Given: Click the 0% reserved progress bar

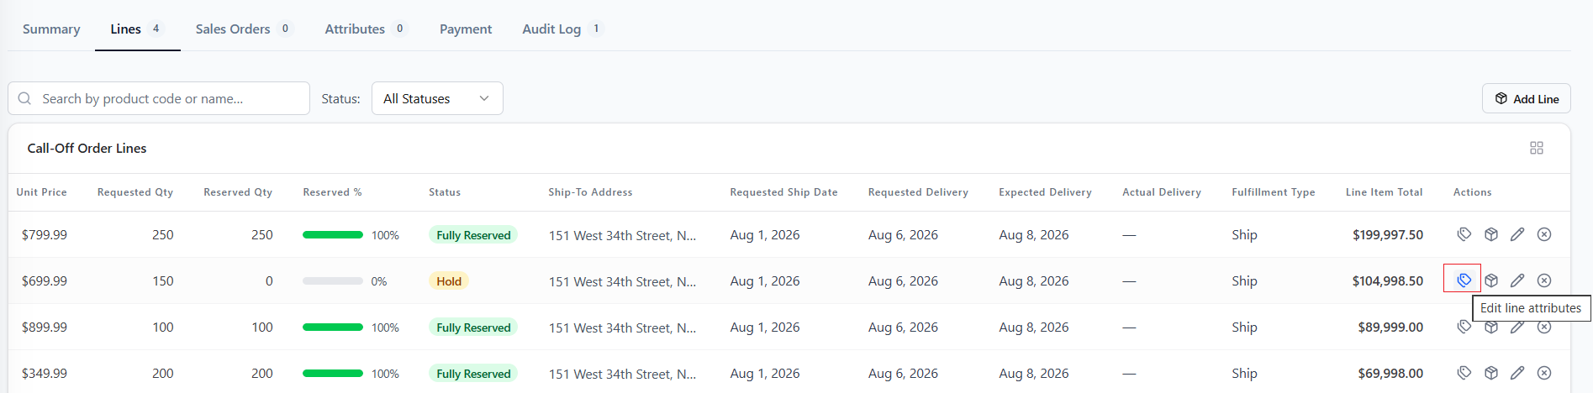Looking at the screenshot, I should pos(333,281).
